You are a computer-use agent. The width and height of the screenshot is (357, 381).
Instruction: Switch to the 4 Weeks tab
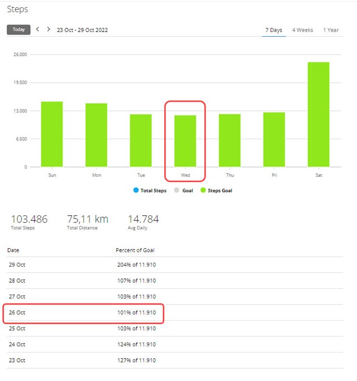coord(302,30)
